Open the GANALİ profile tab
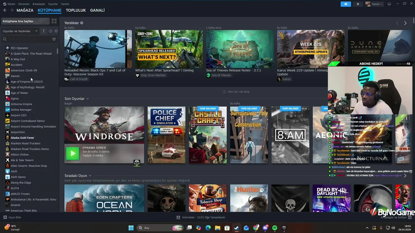This screenshot has height=233, width=415. tap(97, 10)
